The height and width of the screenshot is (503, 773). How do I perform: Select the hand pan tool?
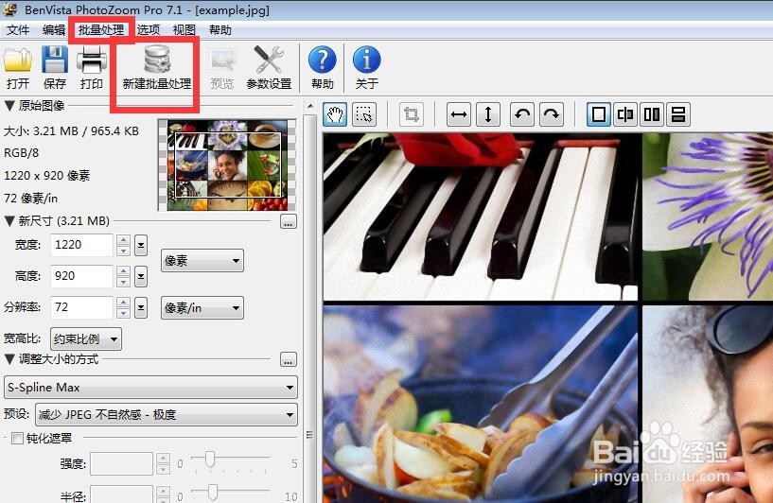click(x=335, y=114)
